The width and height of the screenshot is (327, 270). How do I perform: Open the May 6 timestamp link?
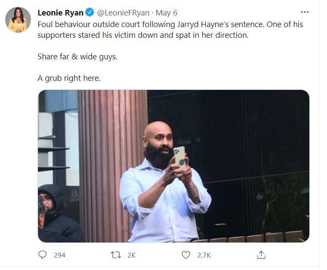pos(166,13)
